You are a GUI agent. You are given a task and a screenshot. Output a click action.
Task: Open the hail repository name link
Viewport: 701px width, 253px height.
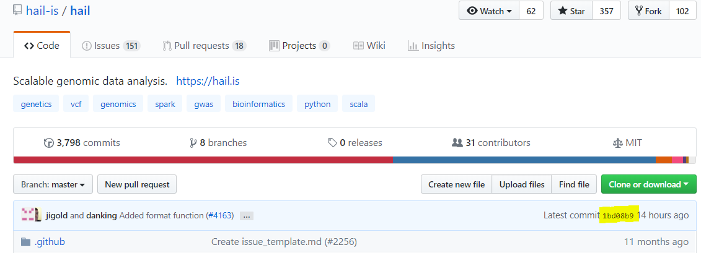click(x=80, y=11)
